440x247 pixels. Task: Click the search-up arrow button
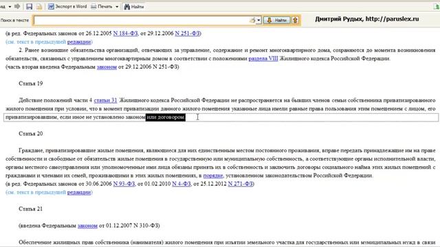(x=295, y=20)
